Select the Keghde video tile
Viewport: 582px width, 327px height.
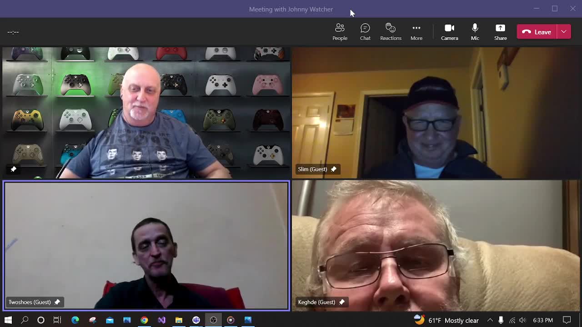coord(436,246)
